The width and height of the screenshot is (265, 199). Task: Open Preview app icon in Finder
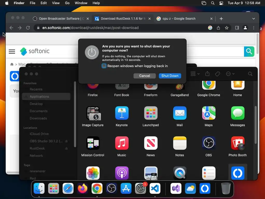click(151, 173)
